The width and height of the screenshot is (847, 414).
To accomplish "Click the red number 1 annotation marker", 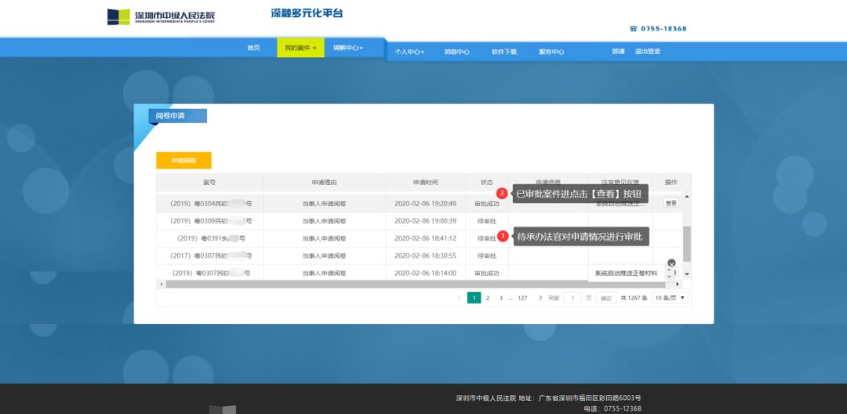I will coord(503,235).
